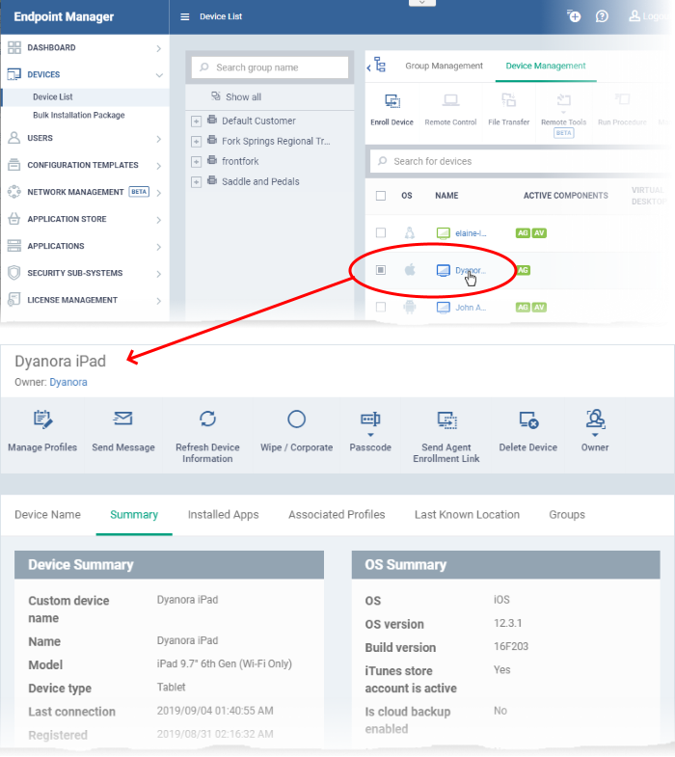Image resolution: width=675 pixels, height=757 pixels.
Task: Open Device List in sidebar
Action: click(53, 97)
